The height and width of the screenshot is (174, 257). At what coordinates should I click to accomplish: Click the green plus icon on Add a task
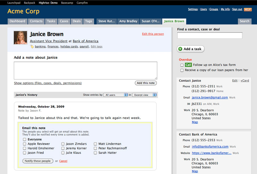pos(180,49)
